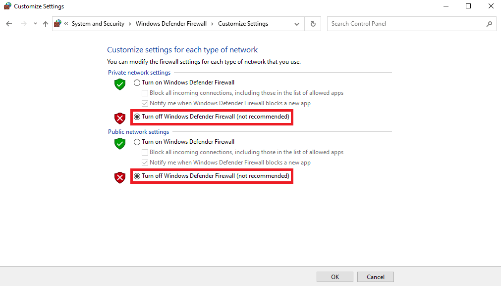
Task: Click the red shield icon under Private network
Action: (120, 119)
